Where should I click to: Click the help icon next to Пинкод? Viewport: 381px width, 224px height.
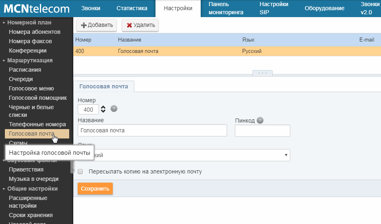tap(260, 121)
